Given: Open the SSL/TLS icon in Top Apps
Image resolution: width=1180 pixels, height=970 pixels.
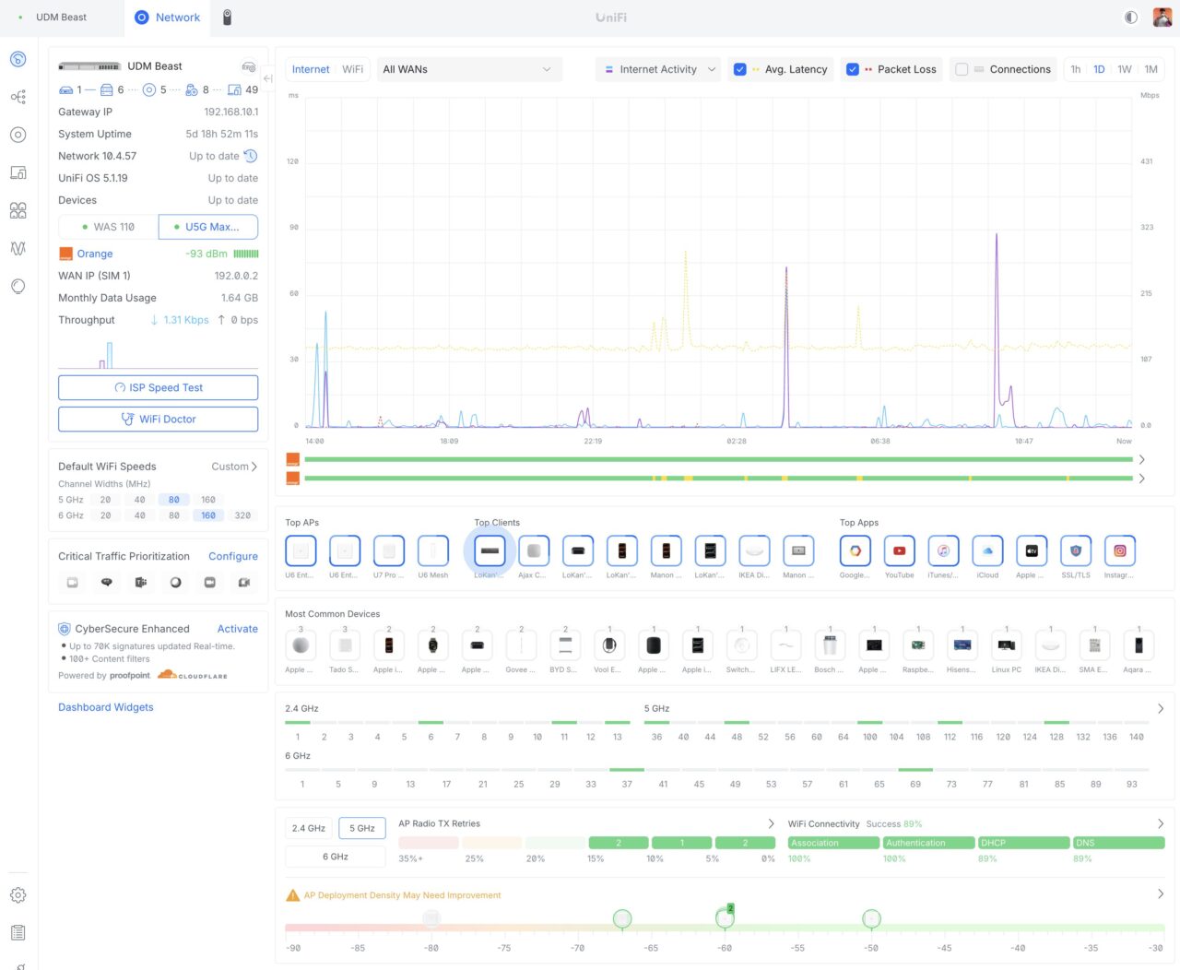Looking at the screenshot, I should tap(1076, 550).
